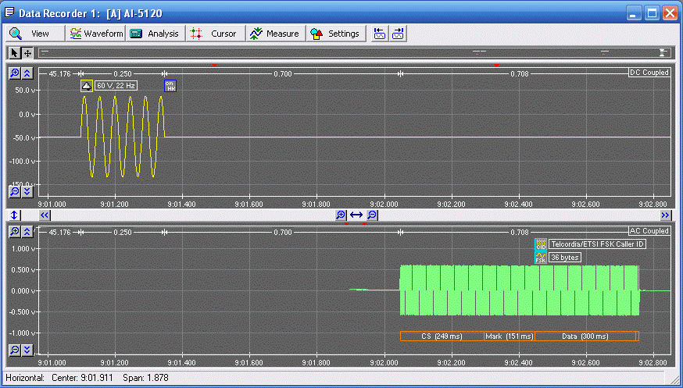Open the Waveform menu
The height and width of the screenshot is (388, 683).
pyautogui.click(x=96, y=34)
